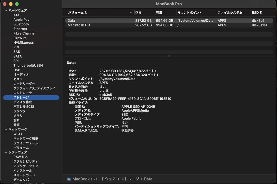Click MacBook in the path bar
Image resolution: width=277 pixels, height=184 pixels.
pos(81,179)
